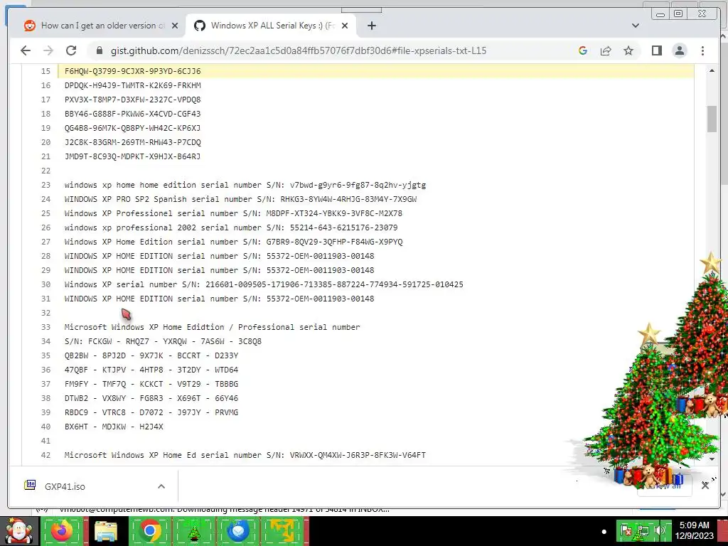Reload the GitHub gist page
Viewport: 728px width, 546px height.
click(x=71, y=50)
